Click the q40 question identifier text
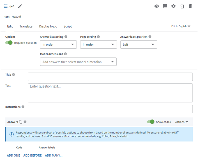198x163 pixels. 12,6
